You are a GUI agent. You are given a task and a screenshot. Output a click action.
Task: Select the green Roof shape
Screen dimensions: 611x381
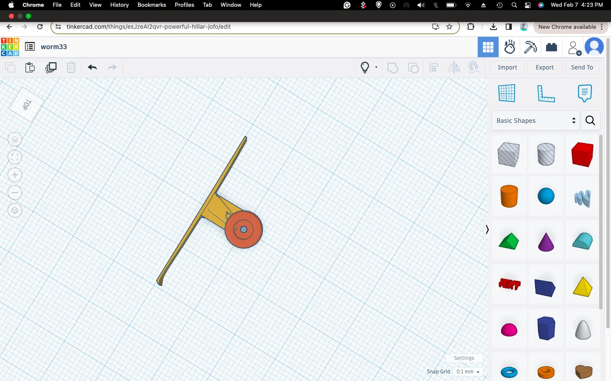point(509,241)
